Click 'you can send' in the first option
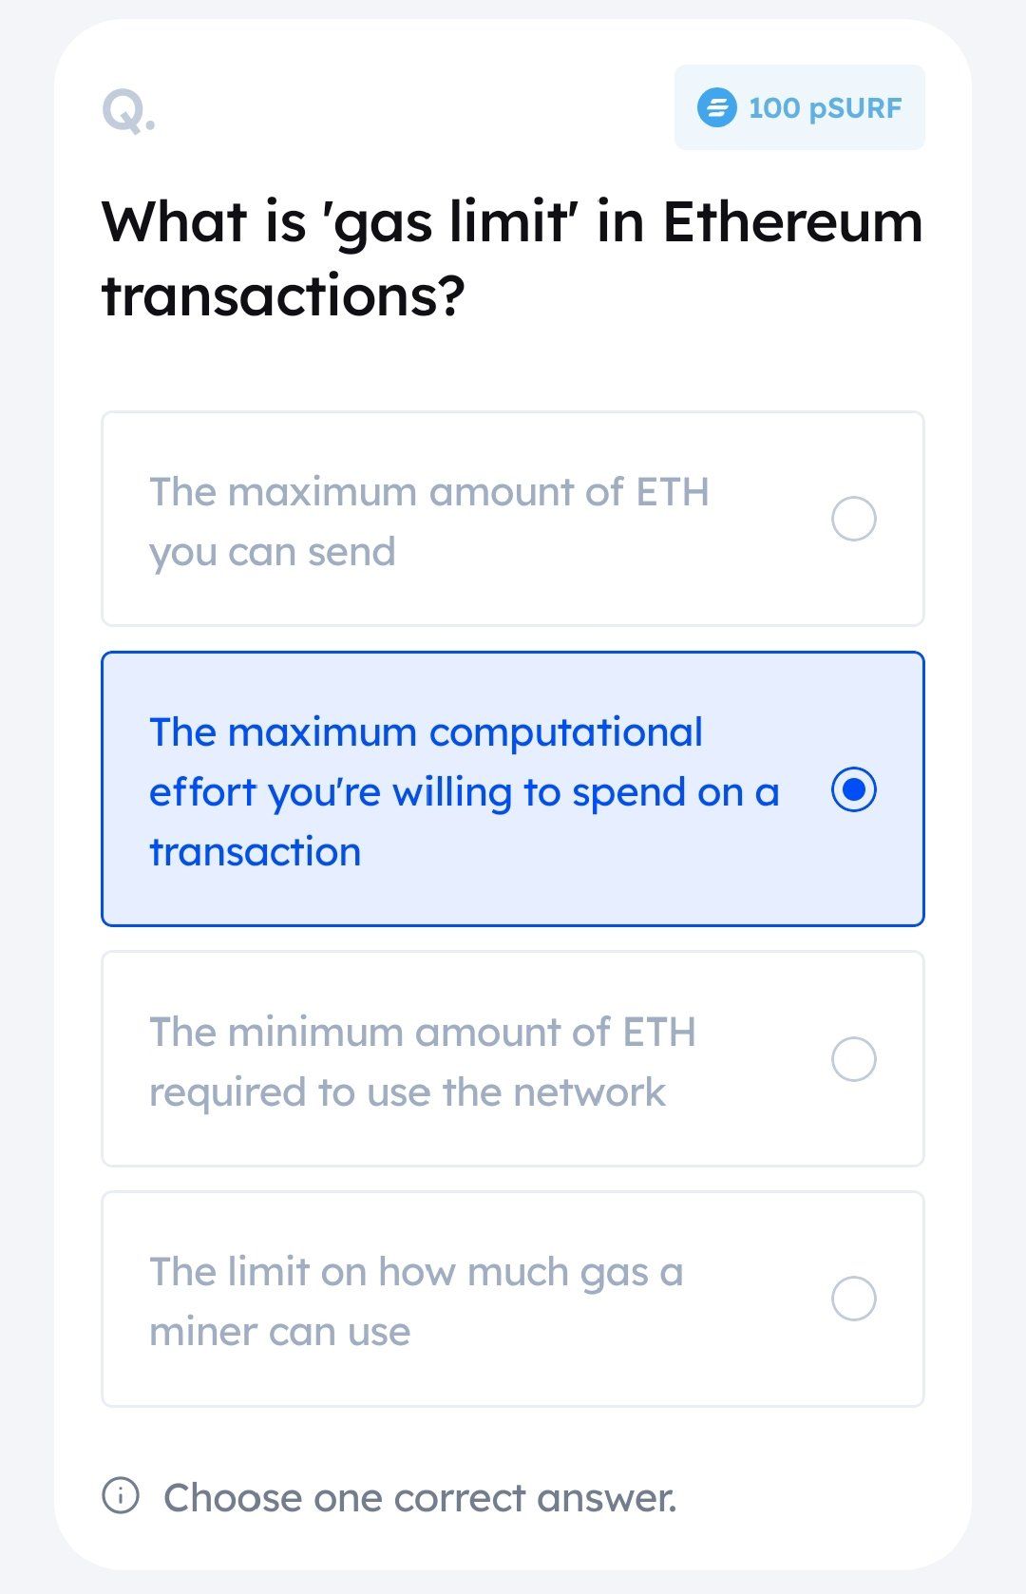The image size is (1026, 1594). (273, 553)
